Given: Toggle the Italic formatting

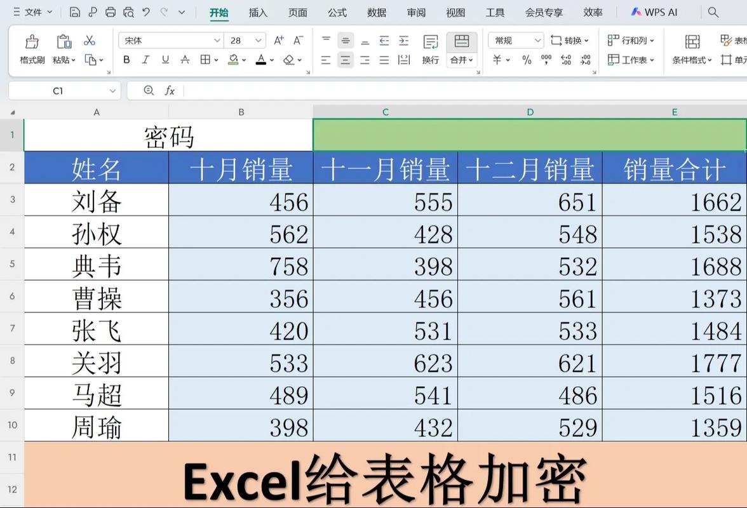Looking at the screenshot, I should pyautogui.click(x=145, y=59).
